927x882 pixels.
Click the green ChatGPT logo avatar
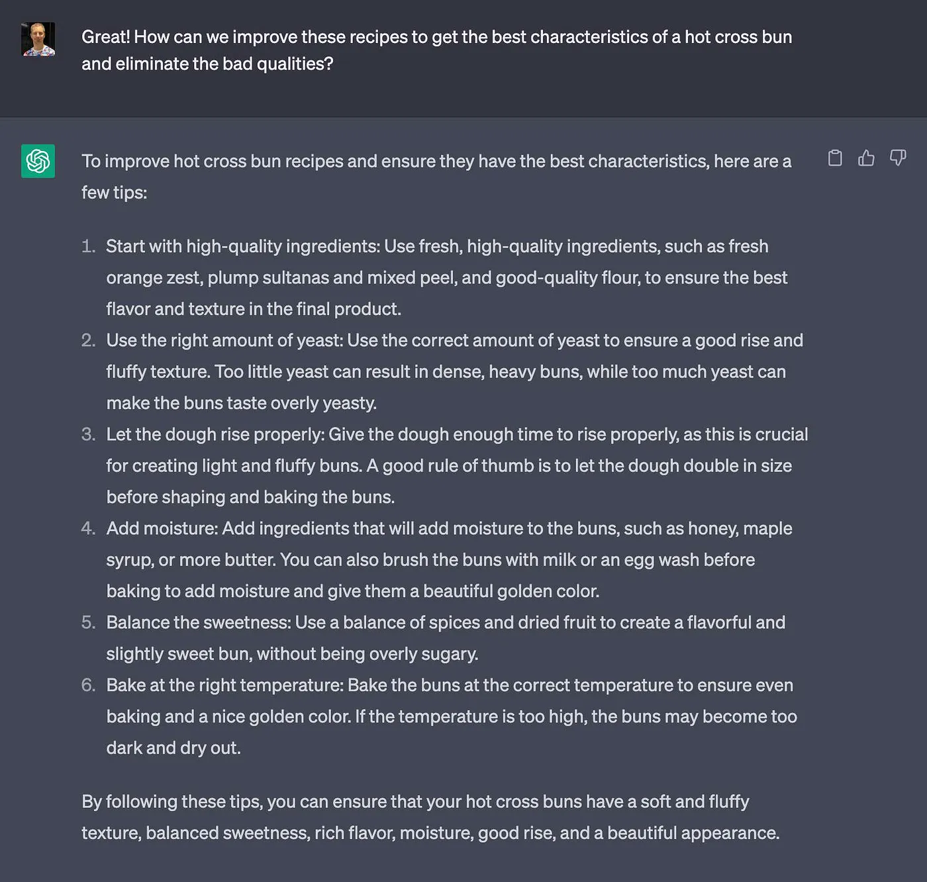click(x=38, y=161)
